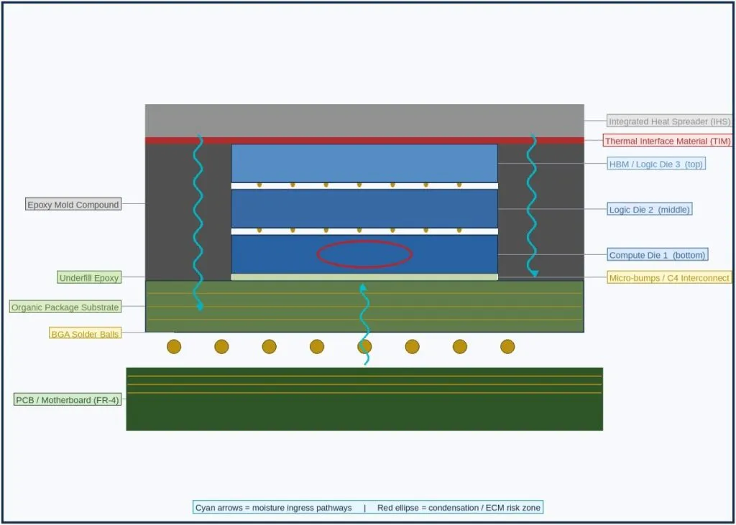Select the leftmost BGA solder ball
The width and height of the screenshot is (736, 525).
[174, 347]
